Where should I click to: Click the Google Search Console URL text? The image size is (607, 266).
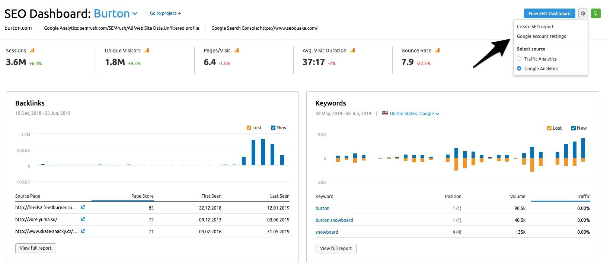pos(264,28)
